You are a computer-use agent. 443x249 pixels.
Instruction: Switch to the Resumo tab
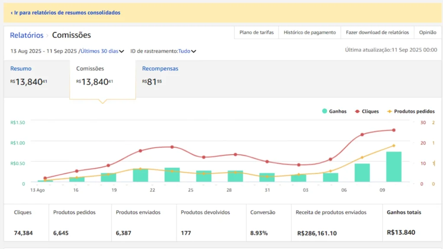pos(21,69)
